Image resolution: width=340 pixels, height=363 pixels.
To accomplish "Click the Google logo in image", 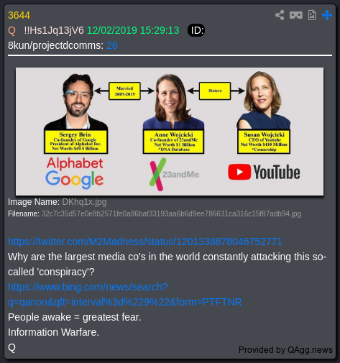I will pos(75,180).
